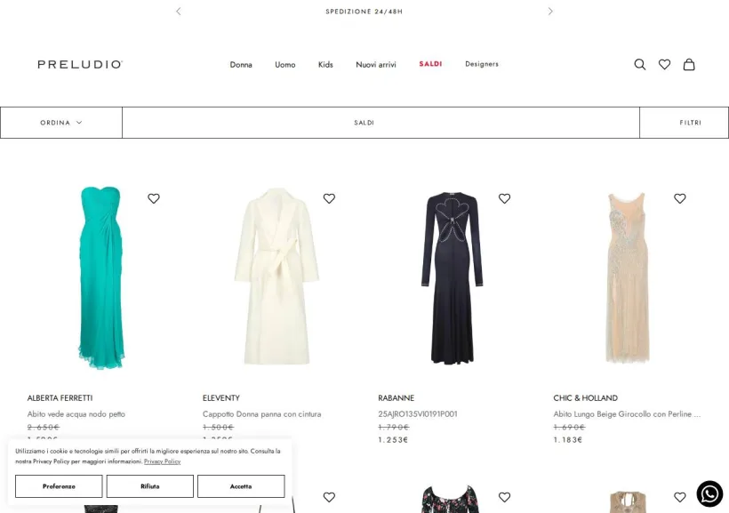Go to Nuovi arrivi
This screenshot has width=729, height=513.
click(x=376, y=65)
